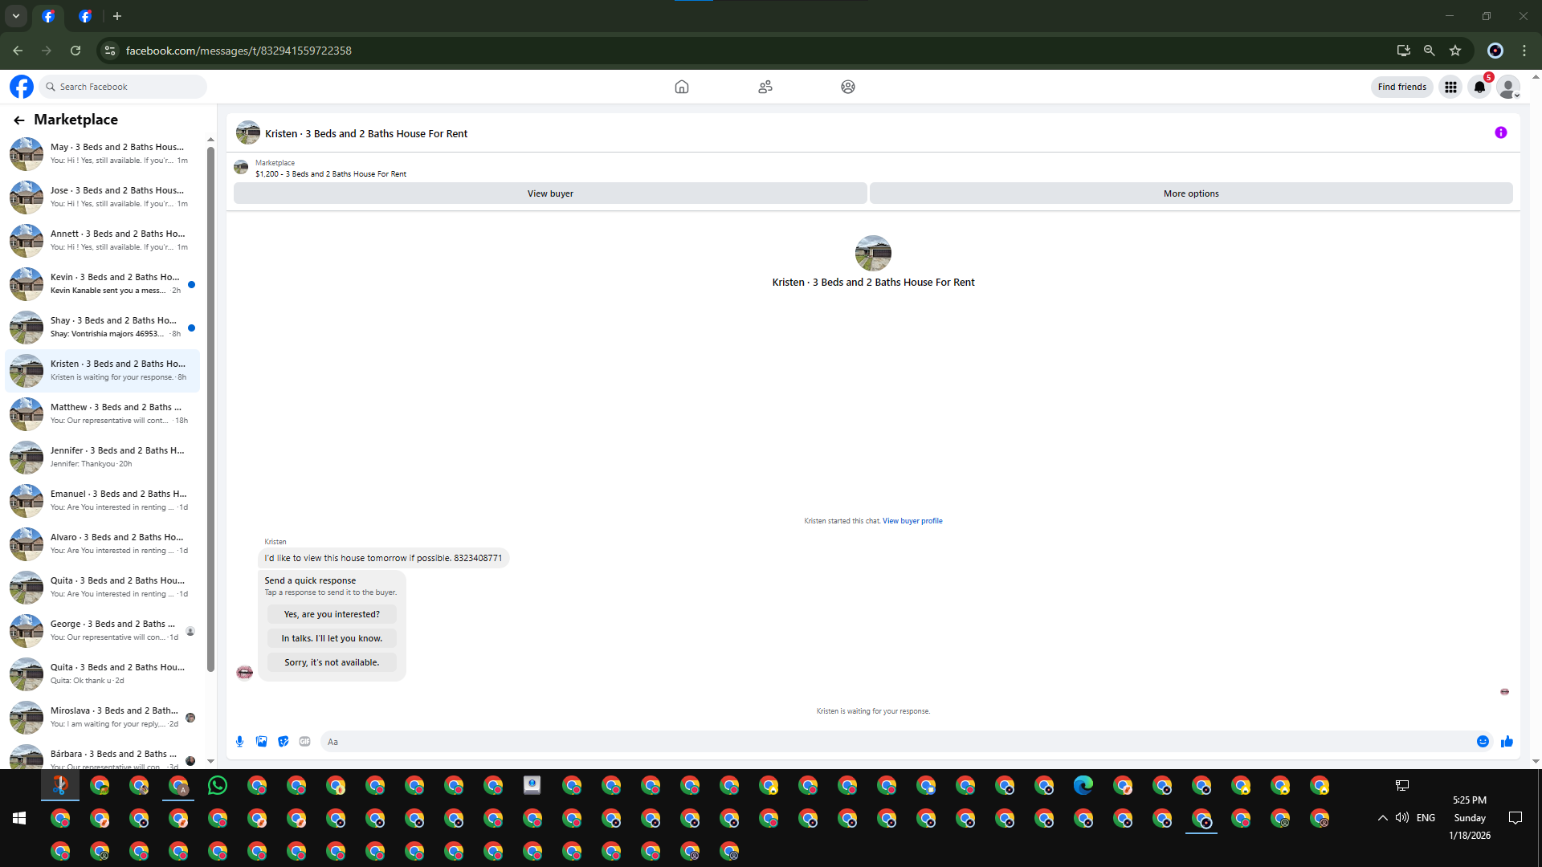Click the More options button
Viewport: 1542px width, 867px height.
(x=1190, y=193)
